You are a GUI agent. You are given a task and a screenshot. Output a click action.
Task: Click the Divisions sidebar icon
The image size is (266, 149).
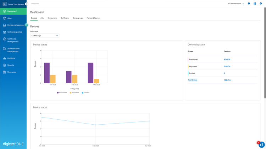tap(4, 58)
